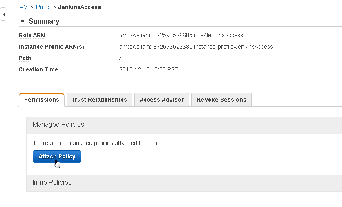Open the Revoke Sessions tab
Image resolution: width=342 pixels, height=207 pixels.
pos(221,100)
